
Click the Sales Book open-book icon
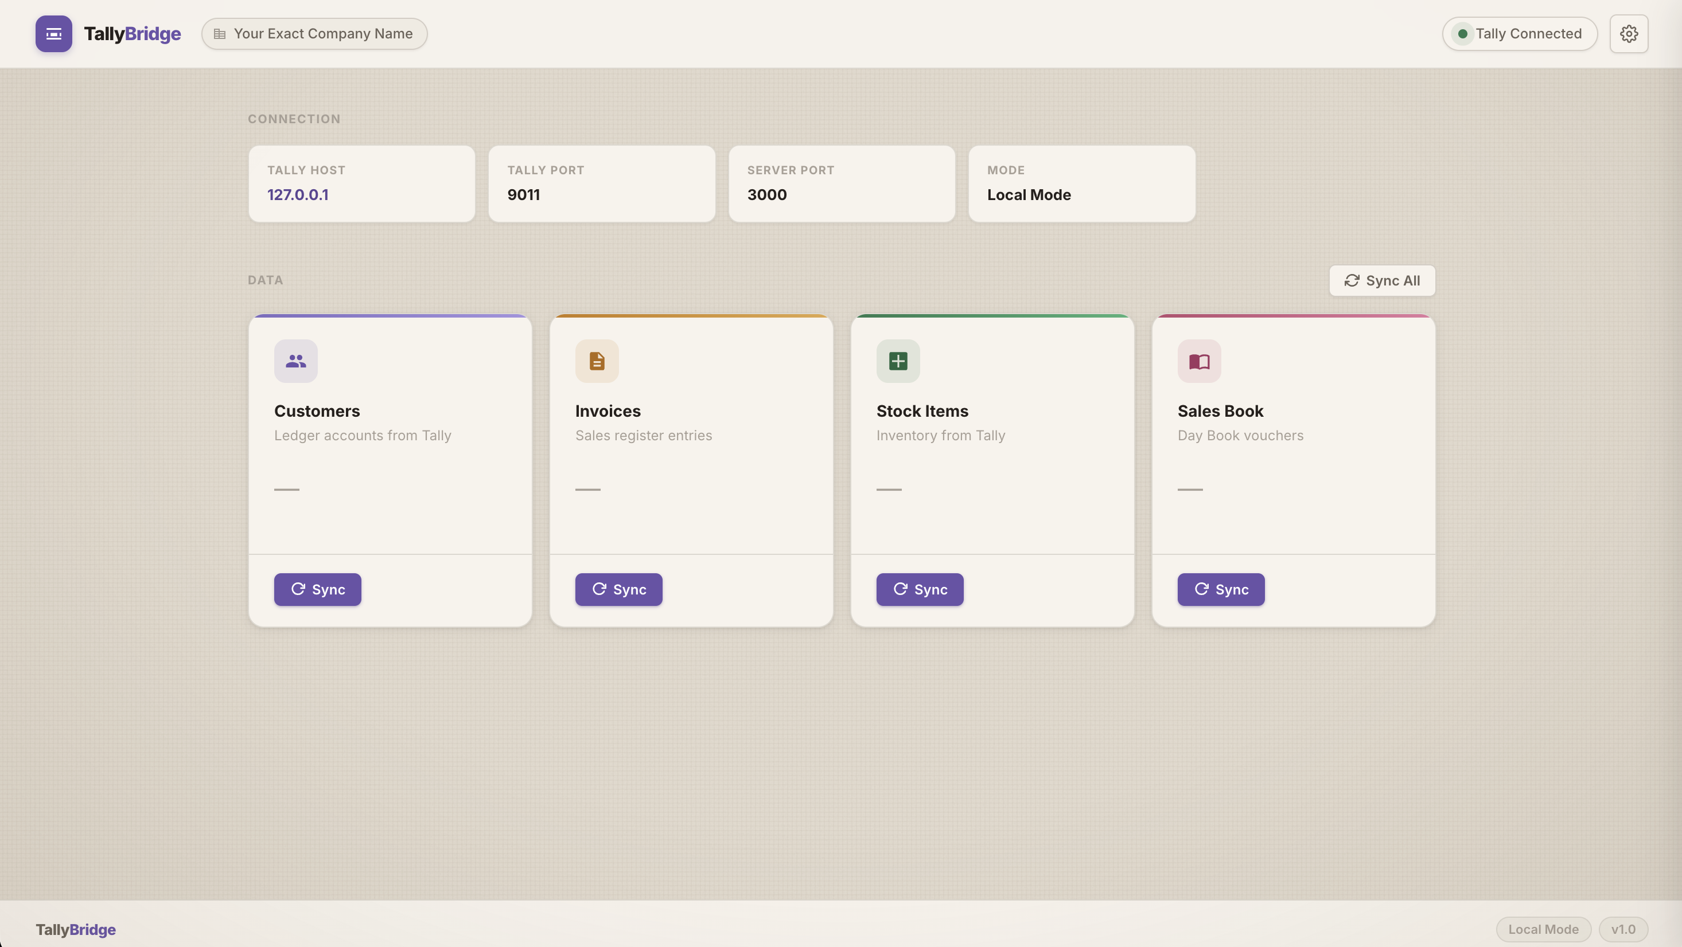click(1199, 361)
